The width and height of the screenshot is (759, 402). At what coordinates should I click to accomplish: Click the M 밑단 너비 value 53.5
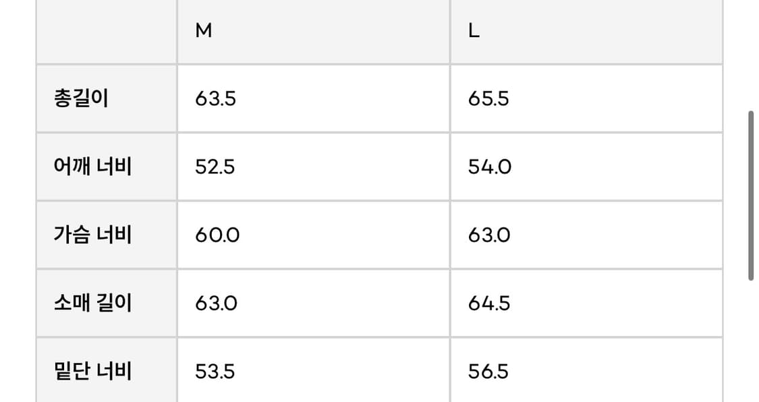[215, 371]
